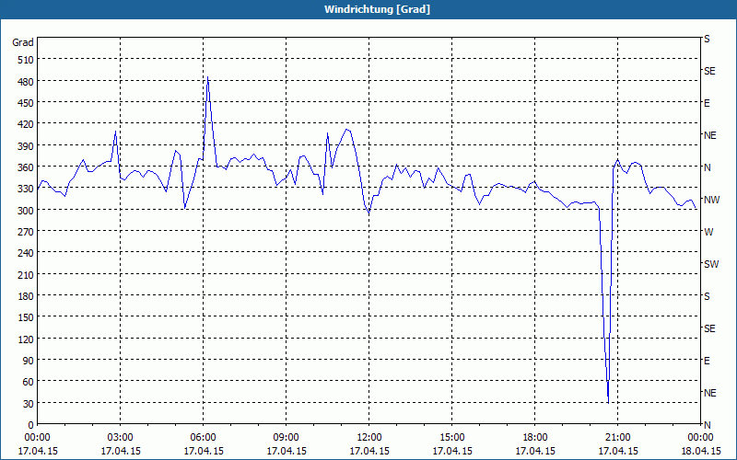Click the 60 y-axis value

pos(29,382)
